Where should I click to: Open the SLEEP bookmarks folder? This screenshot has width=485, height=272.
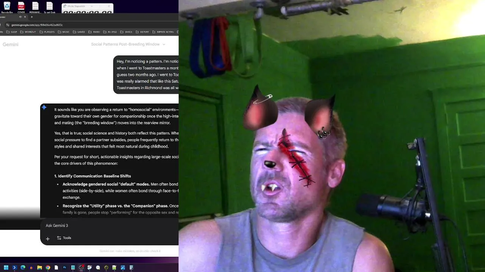(11, 32)
